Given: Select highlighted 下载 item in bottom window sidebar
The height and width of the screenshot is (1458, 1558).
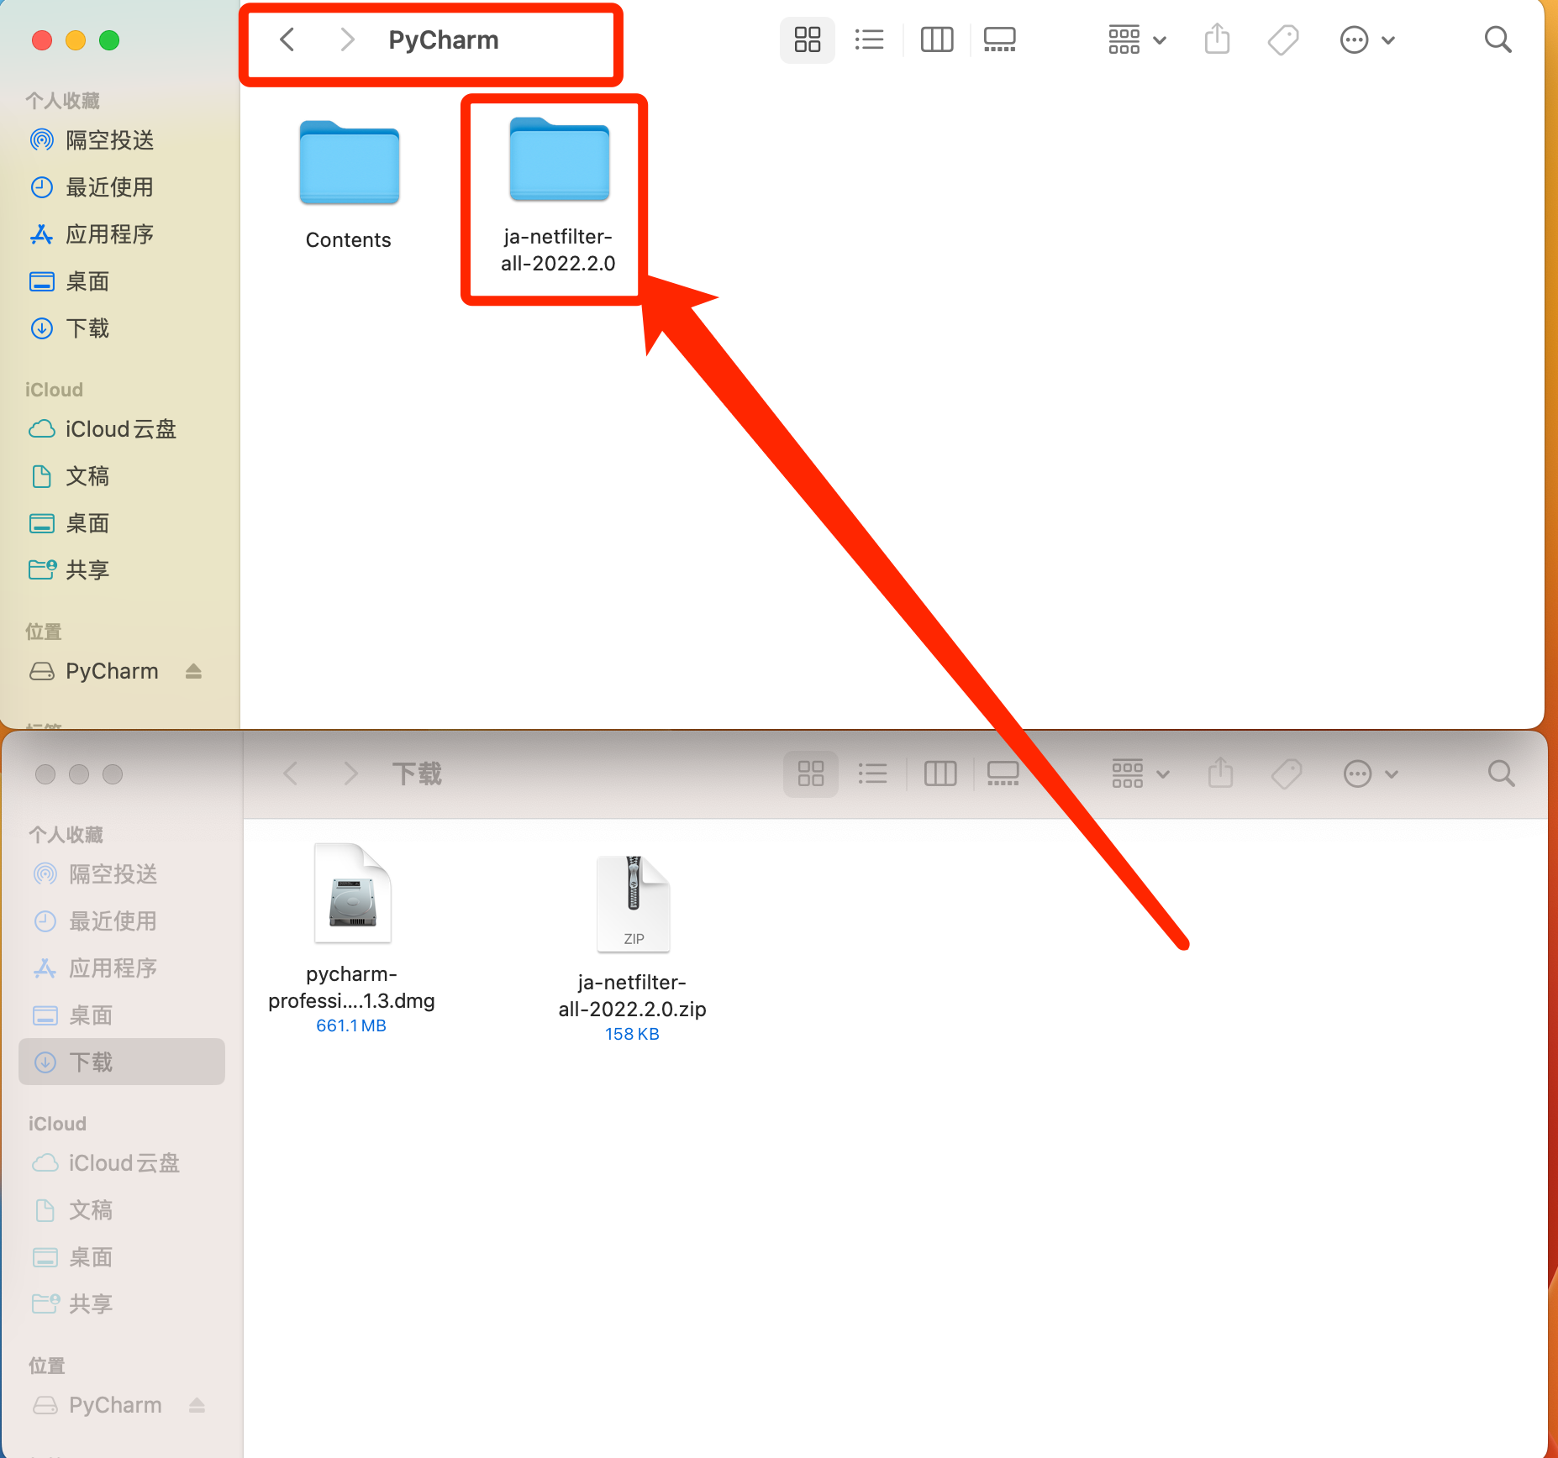Looking at the screenshot, I should 122,1062.
